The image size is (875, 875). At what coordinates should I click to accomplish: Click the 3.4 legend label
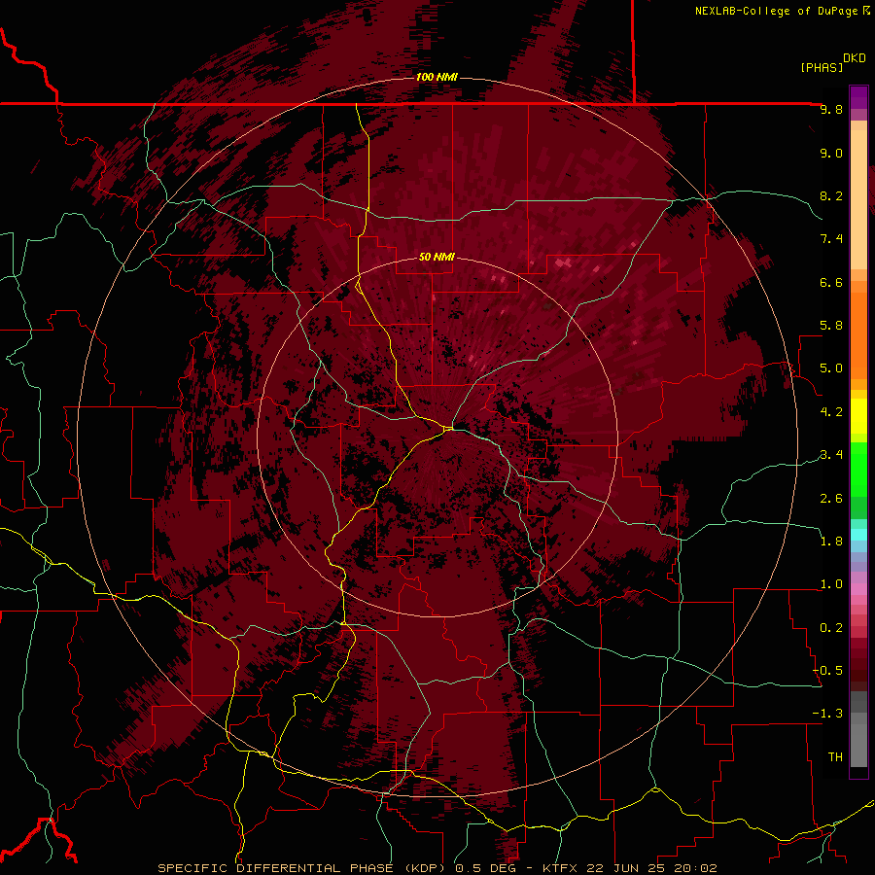coord(831,455)
